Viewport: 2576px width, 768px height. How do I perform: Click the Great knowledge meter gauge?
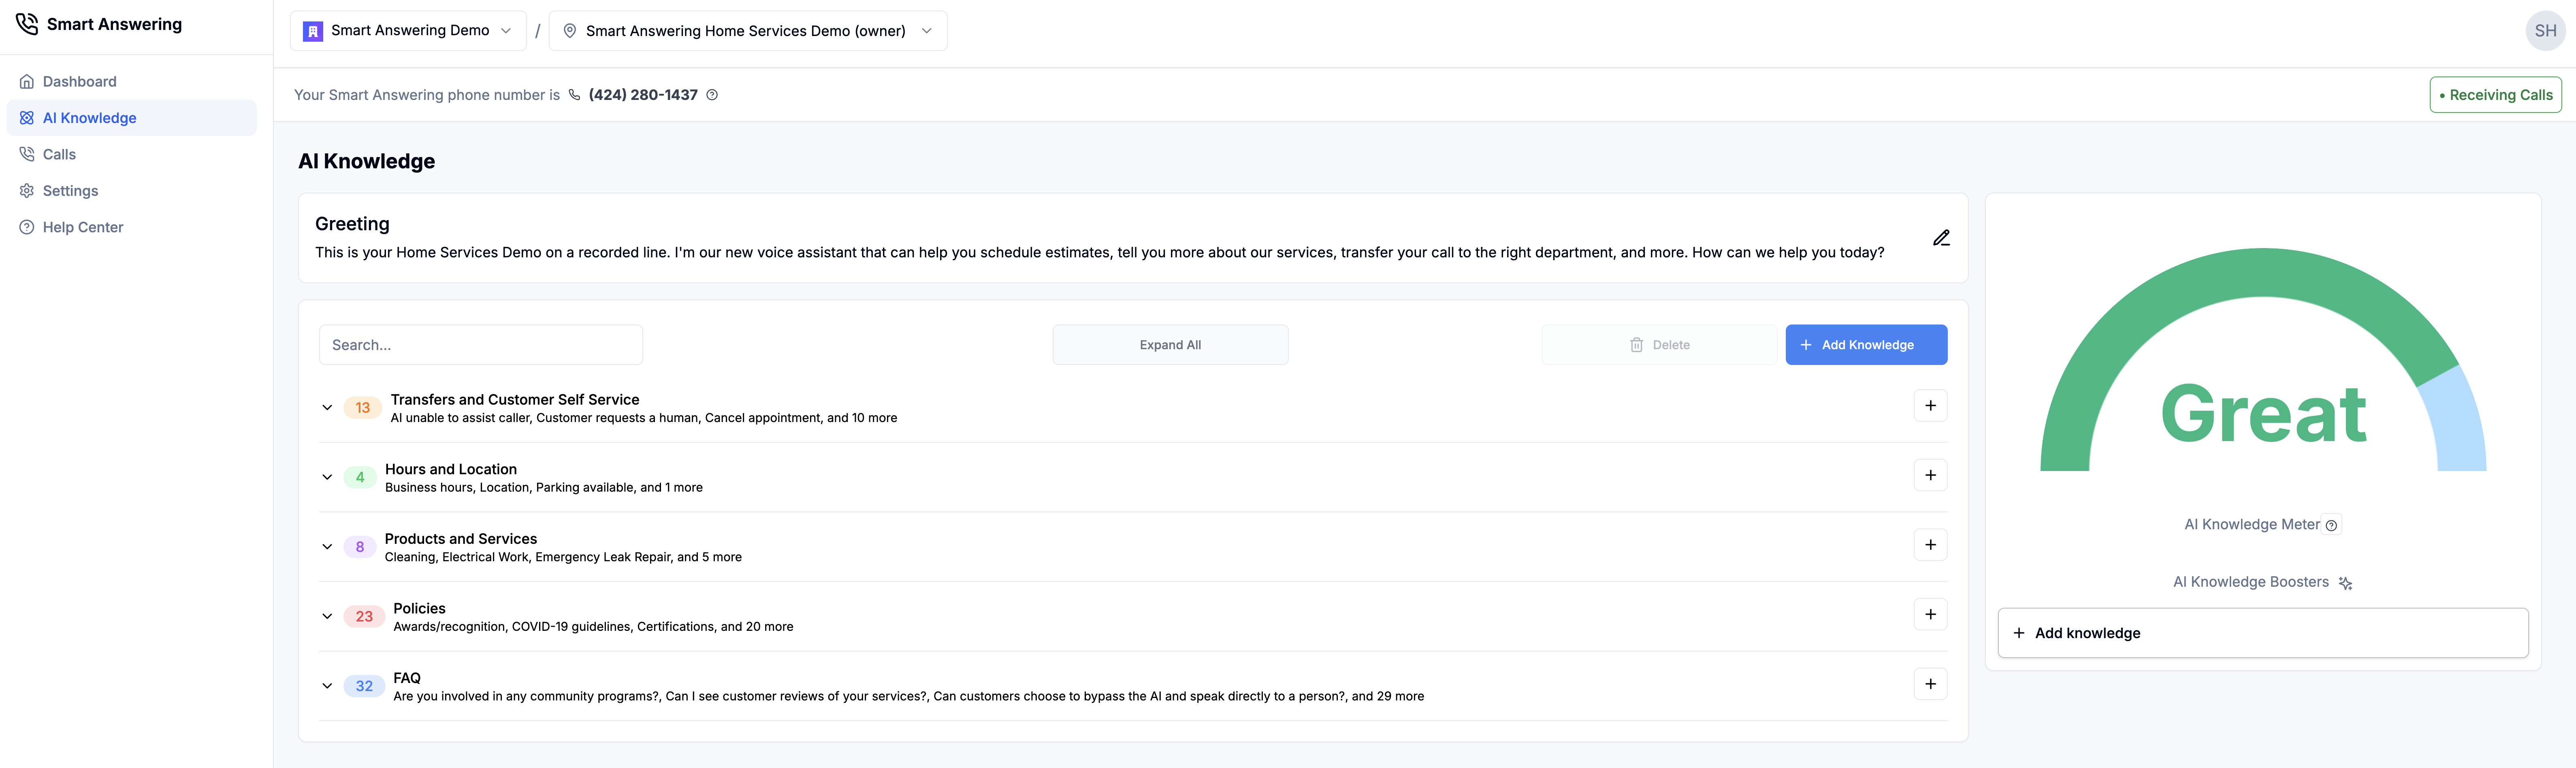(2263, 360)
